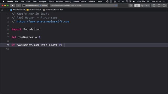Open the Source Control menu
The width and height of the screenshot is (168, 94).
80,1
